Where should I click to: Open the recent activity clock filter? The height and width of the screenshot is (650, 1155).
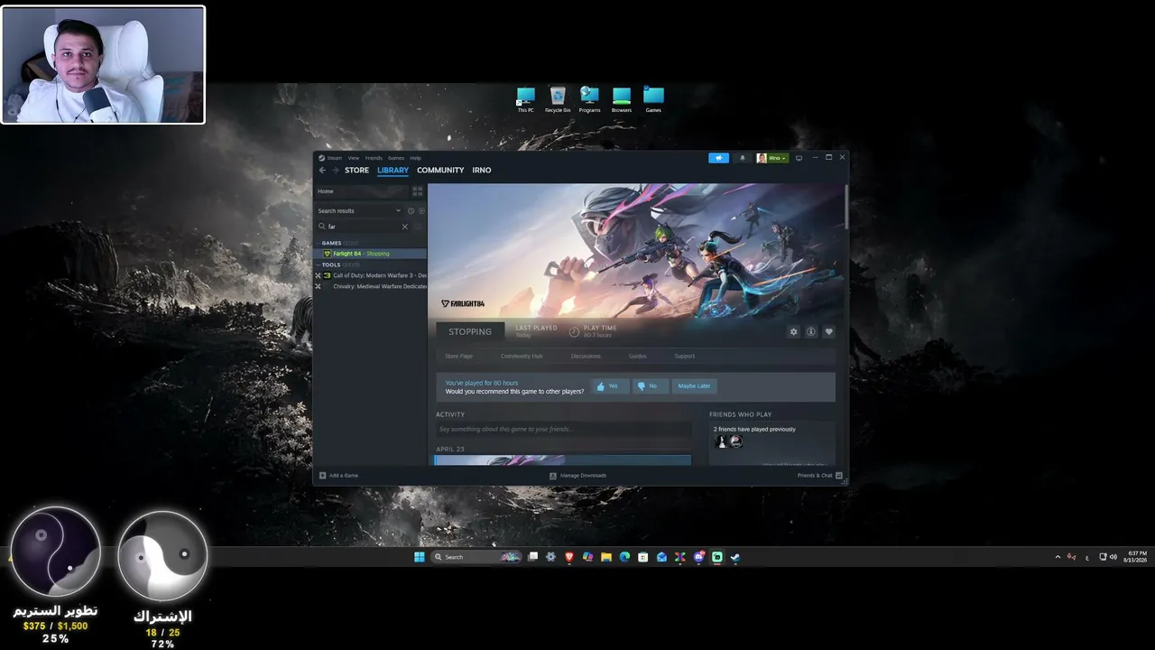[x=411, y=210]
